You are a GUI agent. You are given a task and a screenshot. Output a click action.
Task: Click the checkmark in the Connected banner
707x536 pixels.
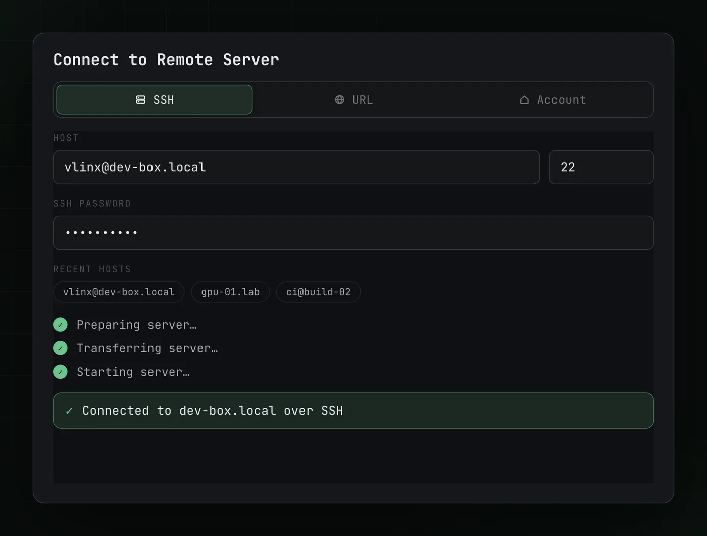click(x=69, y=411)
